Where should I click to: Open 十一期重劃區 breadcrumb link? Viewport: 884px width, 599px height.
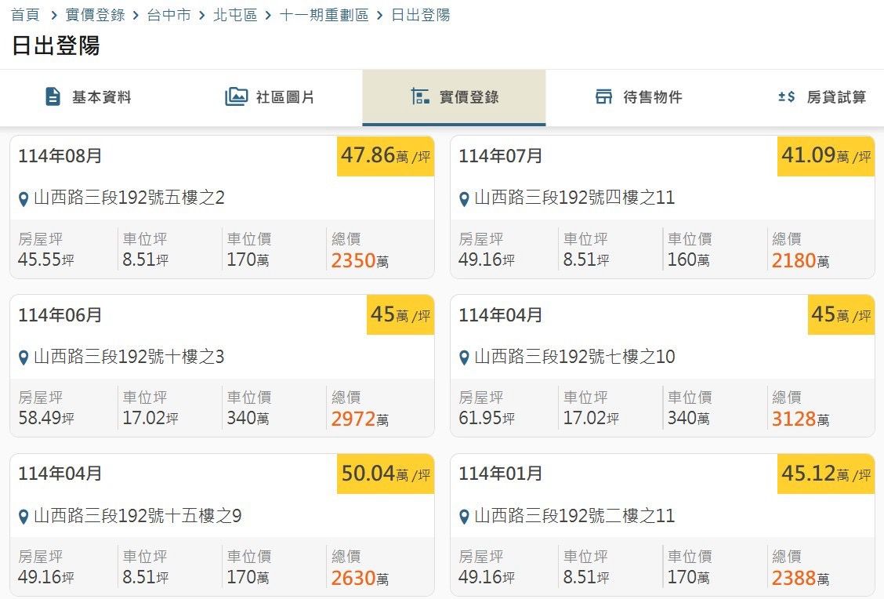coord(324,15)
